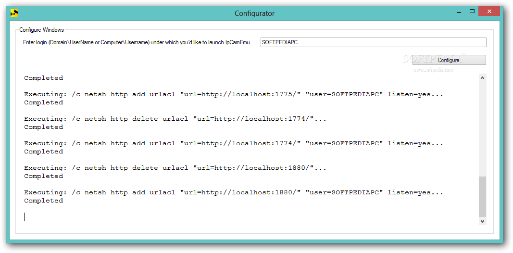Click the log scrollbar up arrow
The height and width of the screenshot is (253, 513).
coord(483,78)
